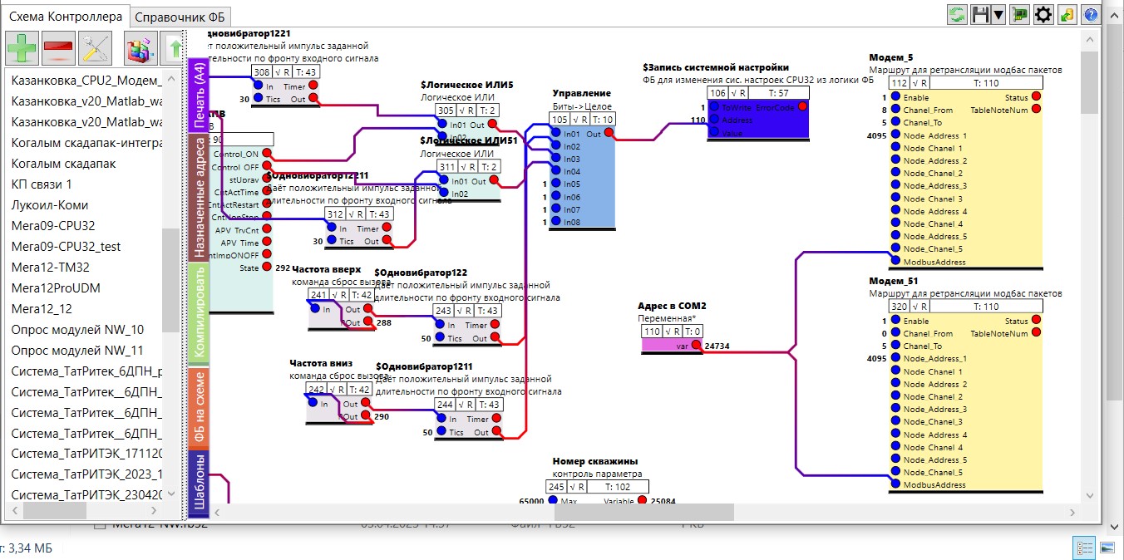Switch to the Справочник ФБ tab
The image size is (1124, 560).
[x=180, y=17]
